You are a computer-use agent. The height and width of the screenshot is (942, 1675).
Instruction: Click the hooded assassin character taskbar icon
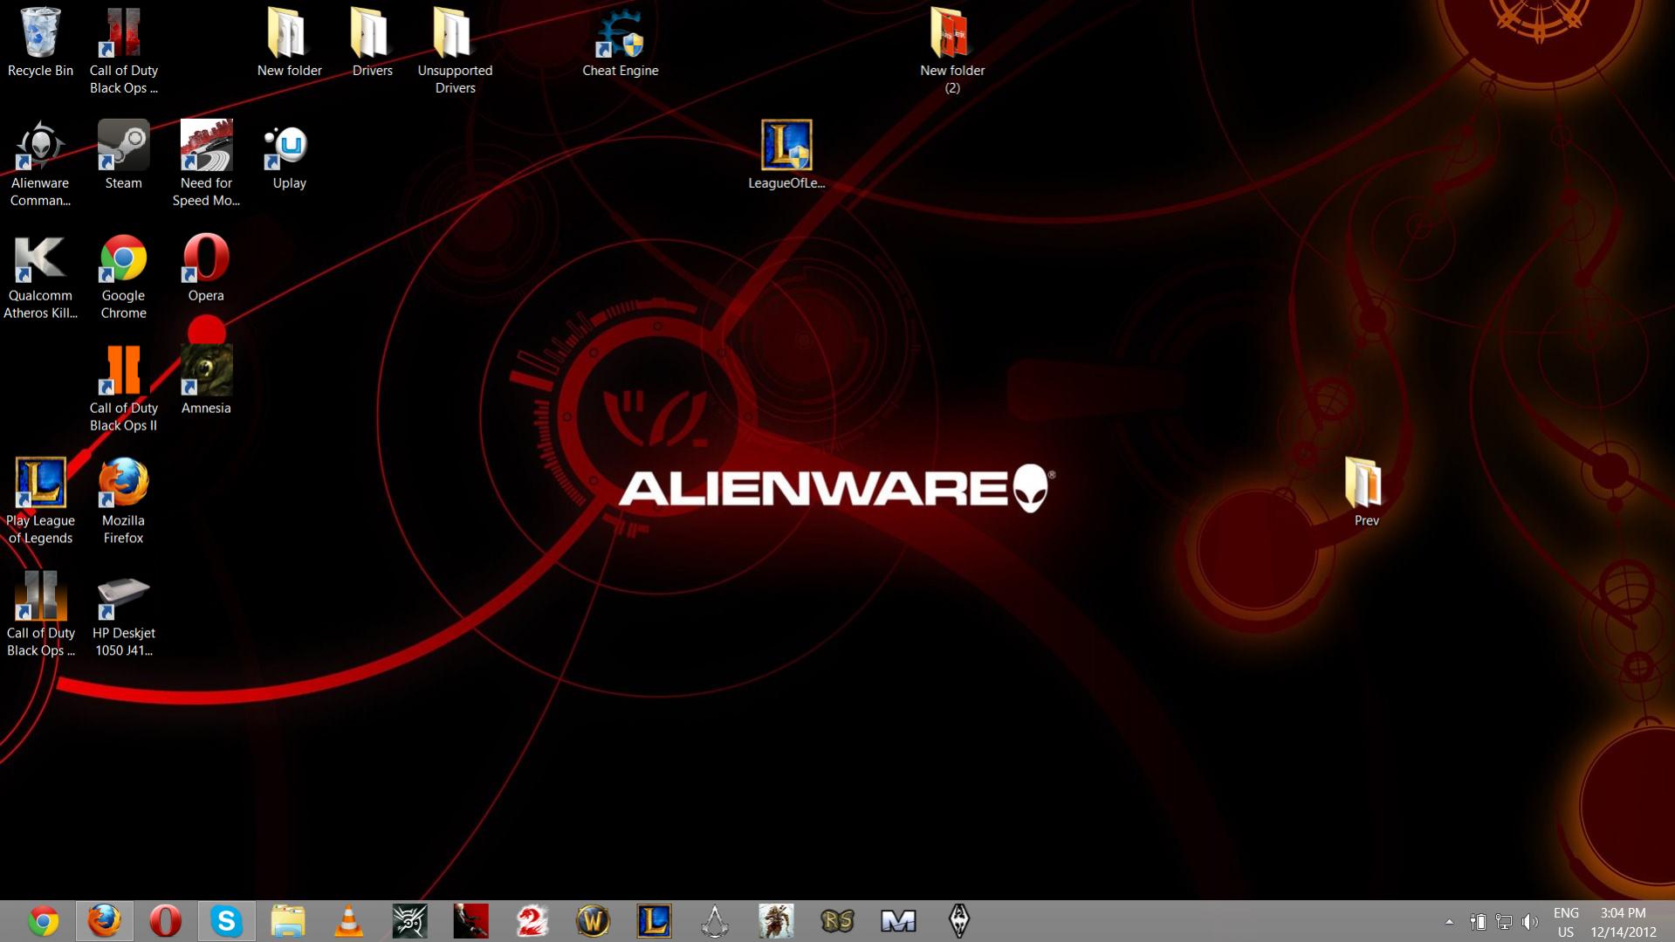[777, 921]
